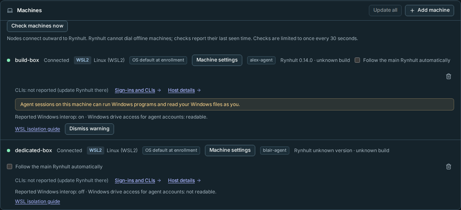Click Add machine button
Image resolution: width=461 pixels, height=210 pixels.
click(x=429, y=10)
